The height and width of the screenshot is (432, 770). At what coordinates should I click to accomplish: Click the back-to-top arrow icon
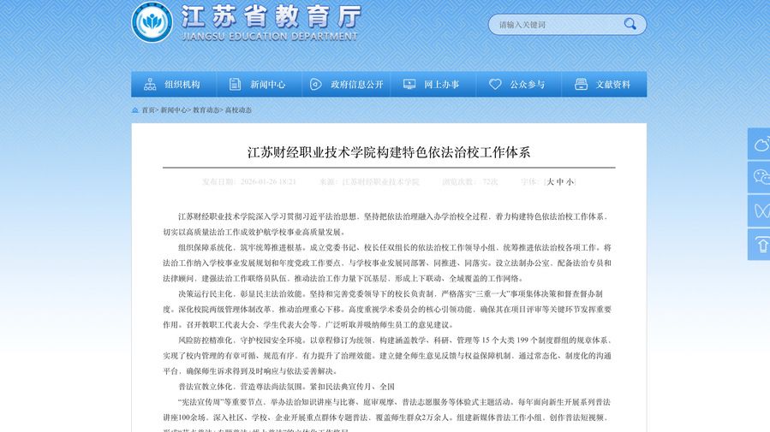(760, 245)
